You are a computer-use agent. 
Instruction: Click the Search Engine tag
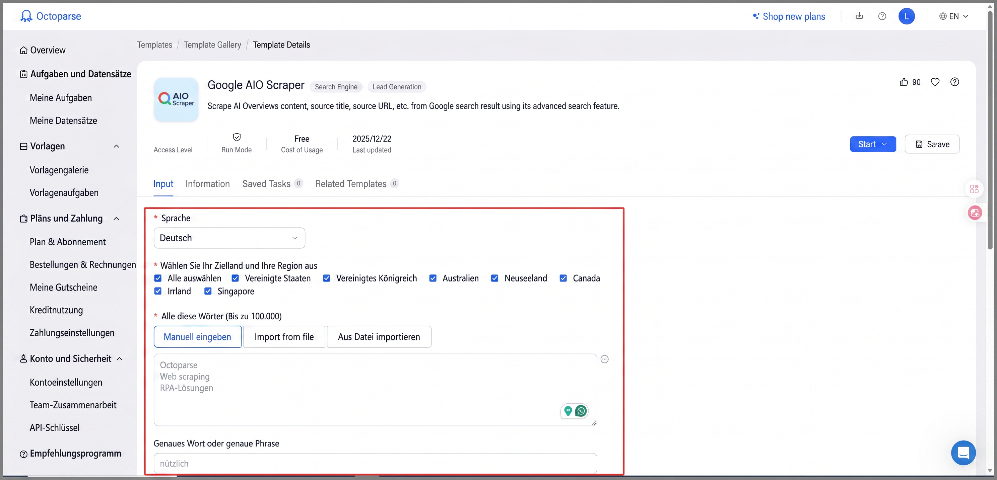click(336, 87)
